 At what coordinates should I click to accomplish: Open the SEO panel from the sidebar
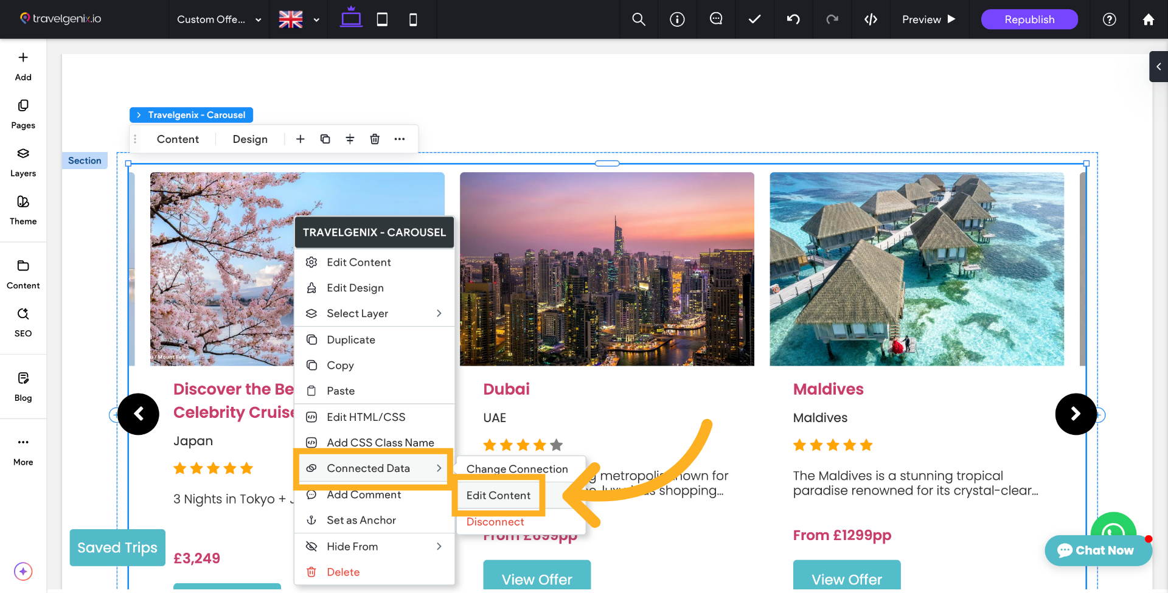click(23, 322)
